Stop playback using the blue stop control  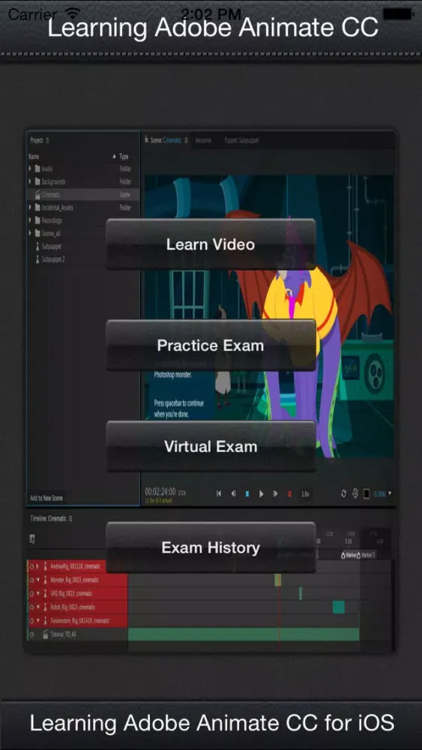point(247,493)
